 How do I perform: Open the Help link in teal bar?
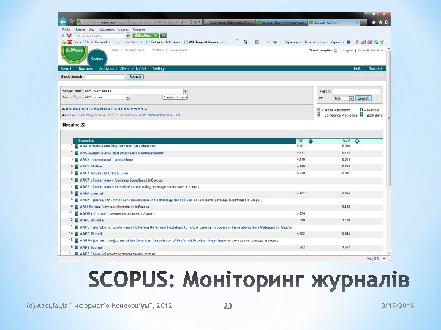[358, 68]
